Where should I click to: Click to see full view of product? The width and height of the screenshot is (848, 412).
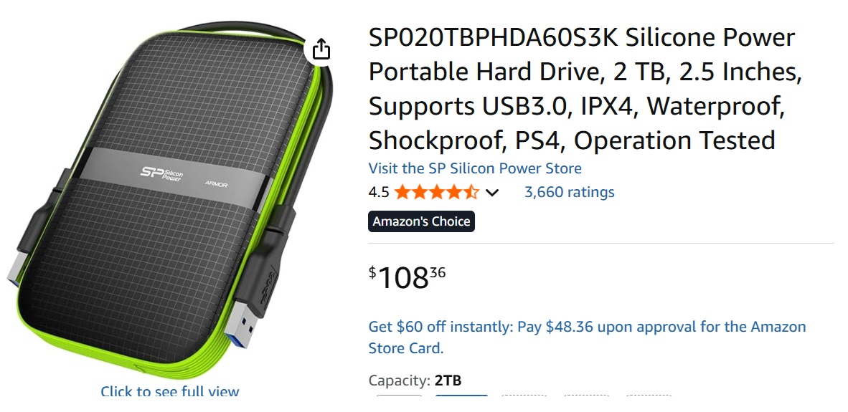pos(169,391)
